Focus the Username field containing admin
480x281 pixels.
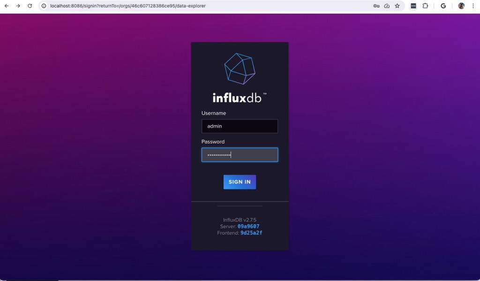click(240, 126)
